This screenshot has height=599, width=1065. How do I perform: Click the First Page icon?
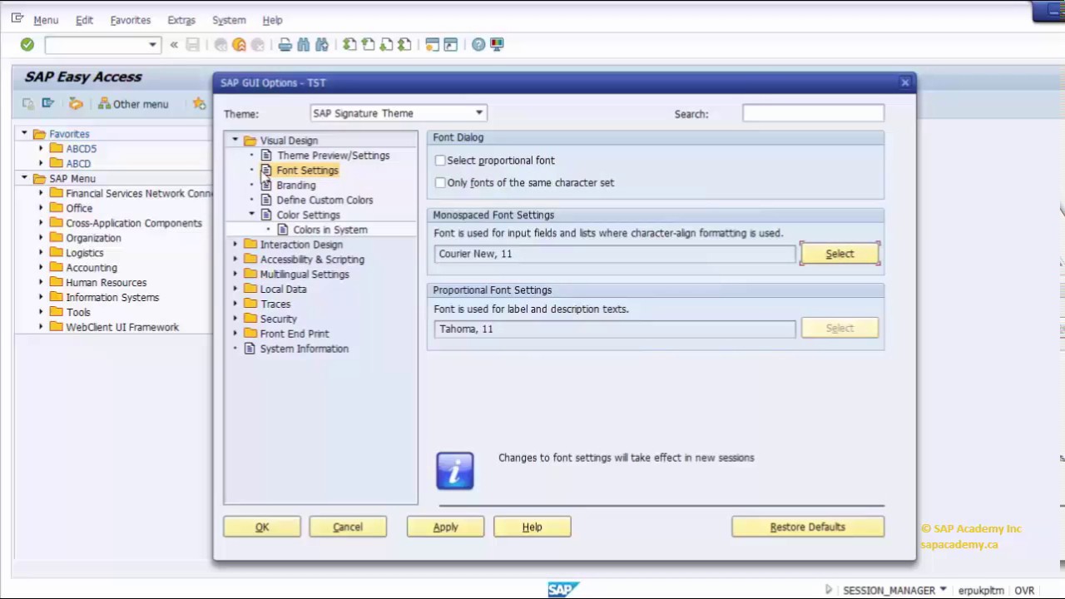pyautogui.click(x=349, y=45)
